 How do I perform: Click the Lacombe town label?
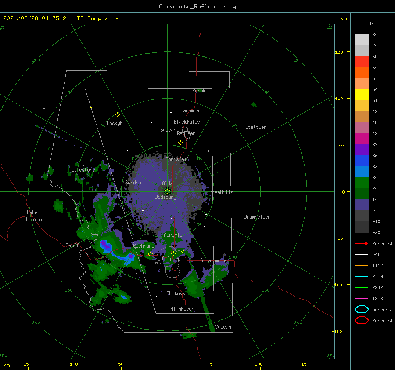(x=190, y=110)
